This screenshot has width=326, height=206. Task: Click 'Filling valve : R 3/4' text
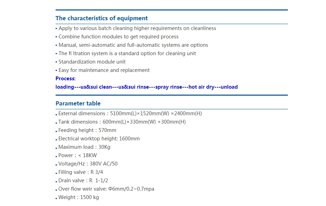click(x=81, y=172)
